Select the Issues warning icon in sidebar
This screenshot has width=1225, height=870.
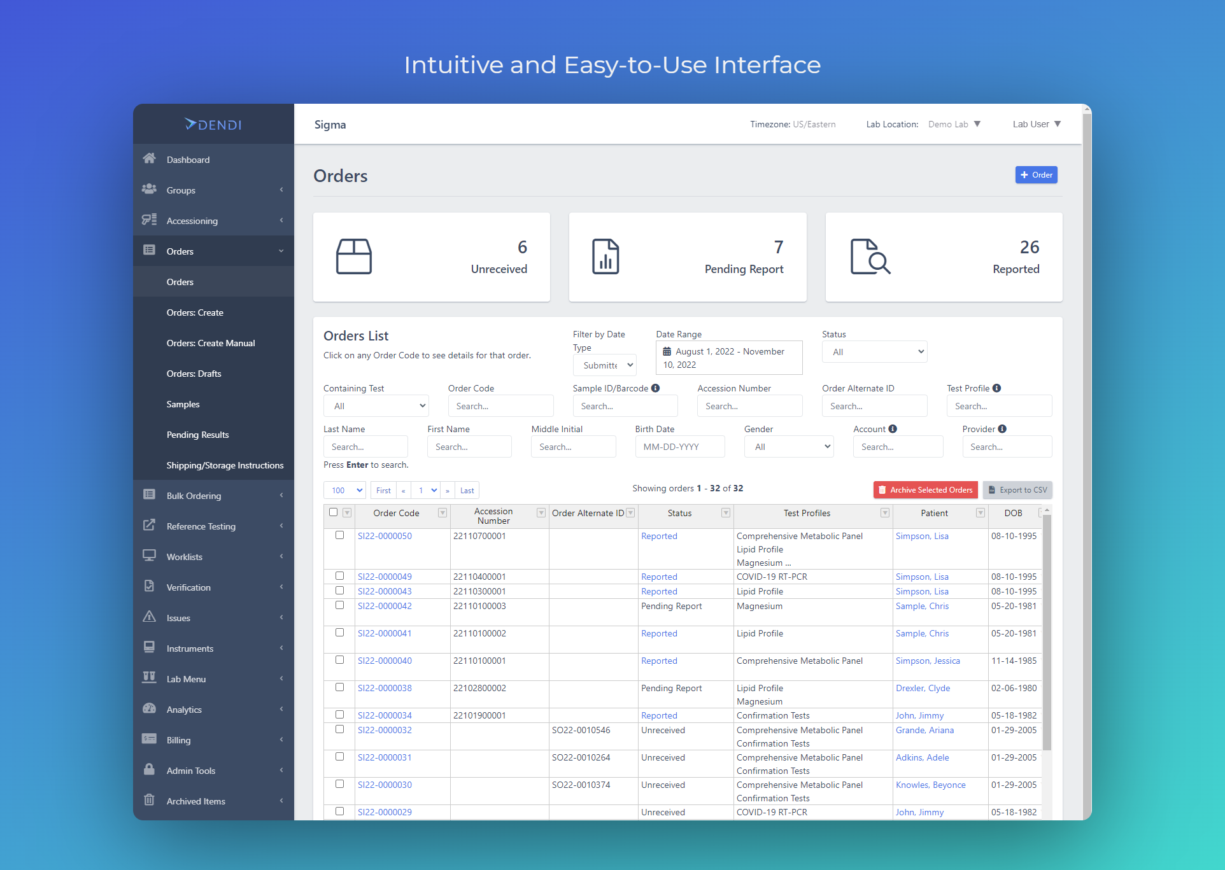pyautogui.click(x=150, y=617)
